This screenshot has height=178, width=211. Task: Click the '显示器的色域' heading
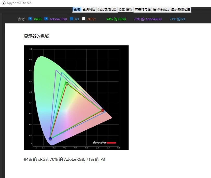click(36, 36)
